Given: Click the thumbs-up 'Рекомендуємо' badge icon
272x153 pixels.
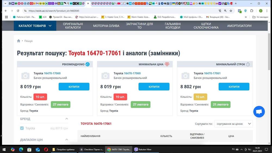Looking at the screenshot, I should pos(88,64).
